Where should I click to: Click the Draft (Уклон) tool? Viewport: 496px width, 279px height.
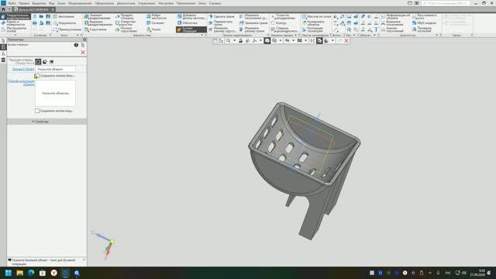tap(153, 29)
